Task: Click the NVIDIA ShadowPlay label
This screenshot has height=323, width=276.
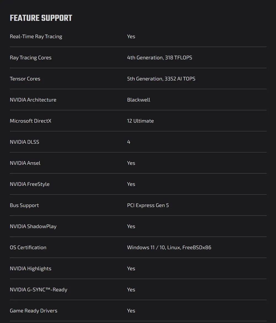Action: tap(33, 226)
